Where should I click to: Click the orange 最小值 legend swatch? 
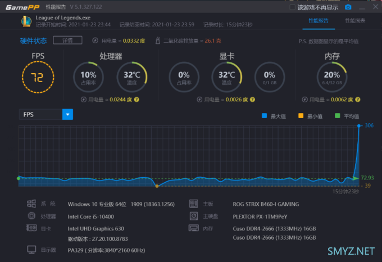click(x=301, y=115)
